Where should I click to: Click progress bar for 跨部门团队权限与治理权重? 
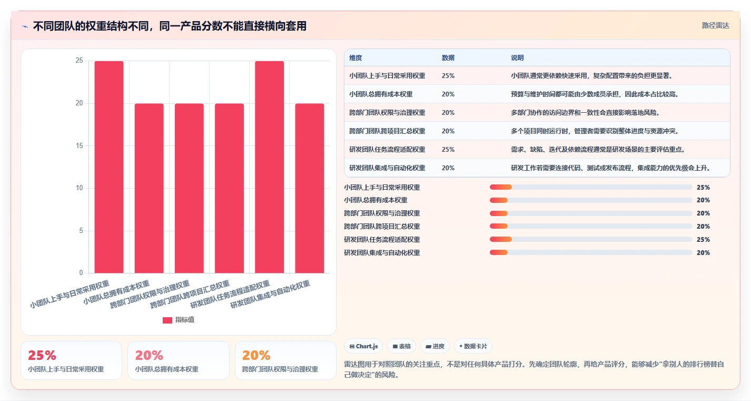pyautogui.click(x=591, y=213)
